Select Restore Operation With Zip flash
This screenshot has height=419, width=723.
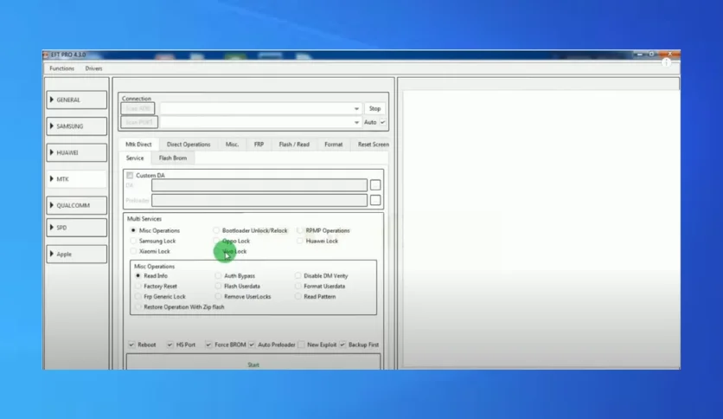138,306
